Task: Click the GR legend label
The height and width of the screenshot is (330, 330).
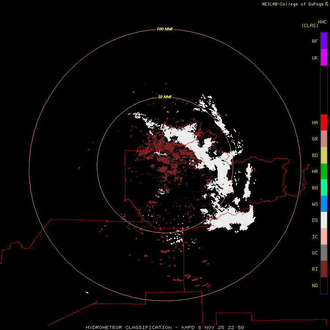Action: (x=315, y=139)
